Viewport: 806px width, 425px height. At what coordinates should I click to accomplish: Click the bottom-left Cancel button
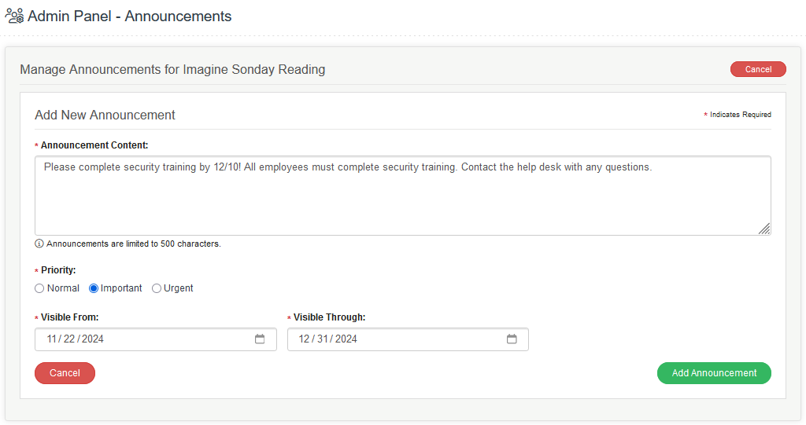(x=65, y=373)
